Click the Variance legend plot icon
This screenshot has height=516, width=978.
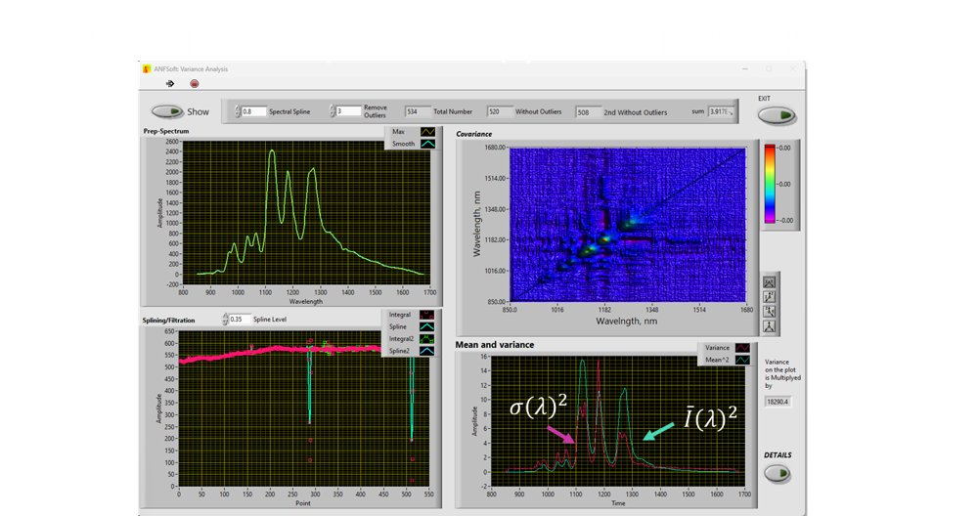coord(742,348)
